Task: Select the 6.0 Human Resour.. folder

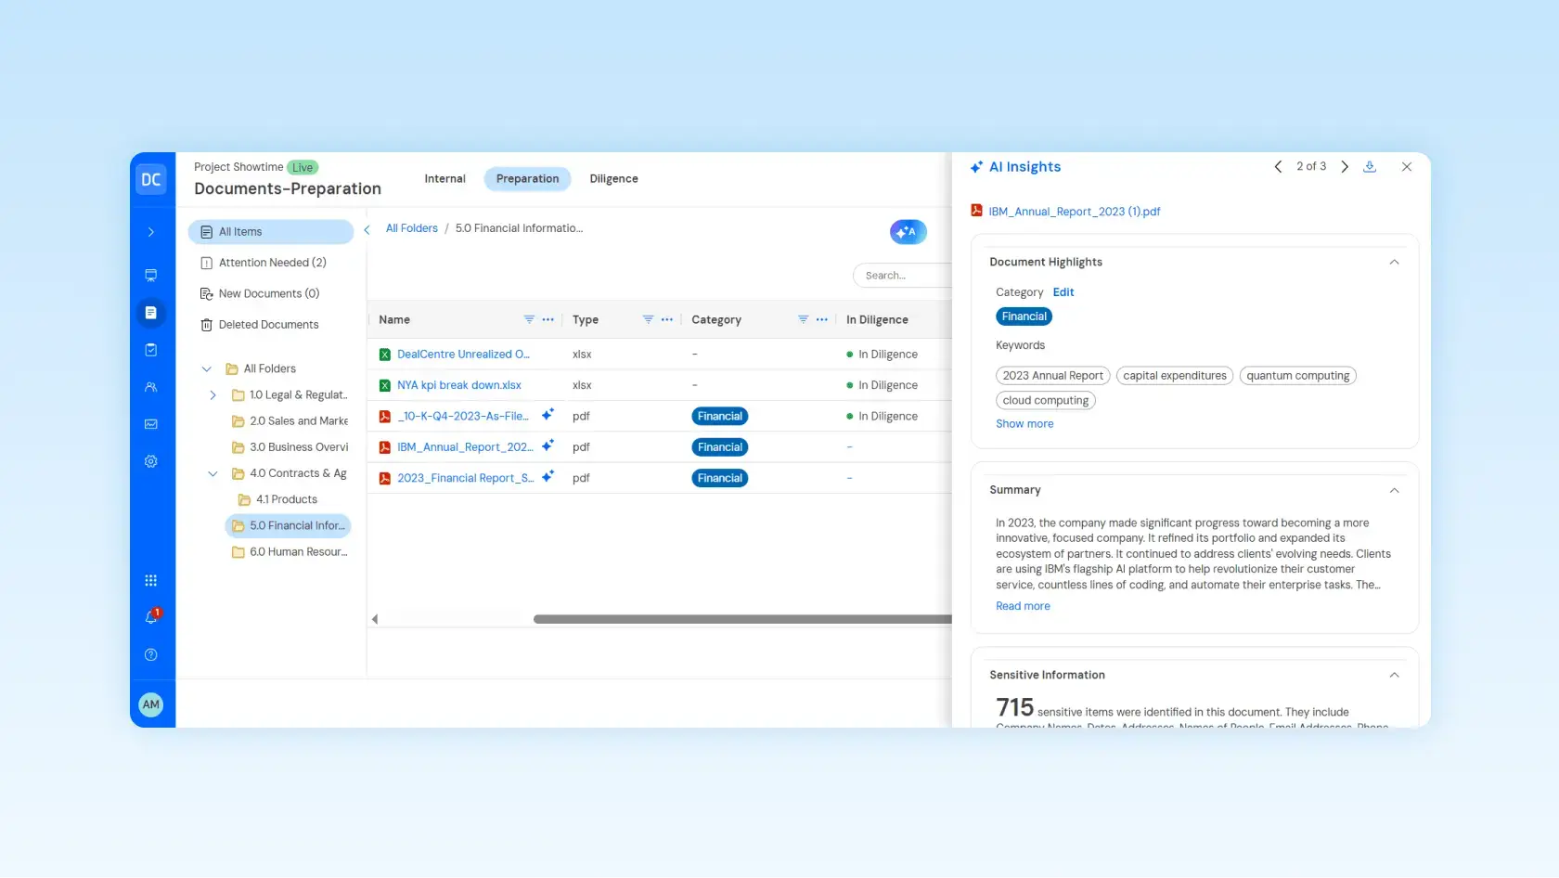Action: tap(289, 552)
